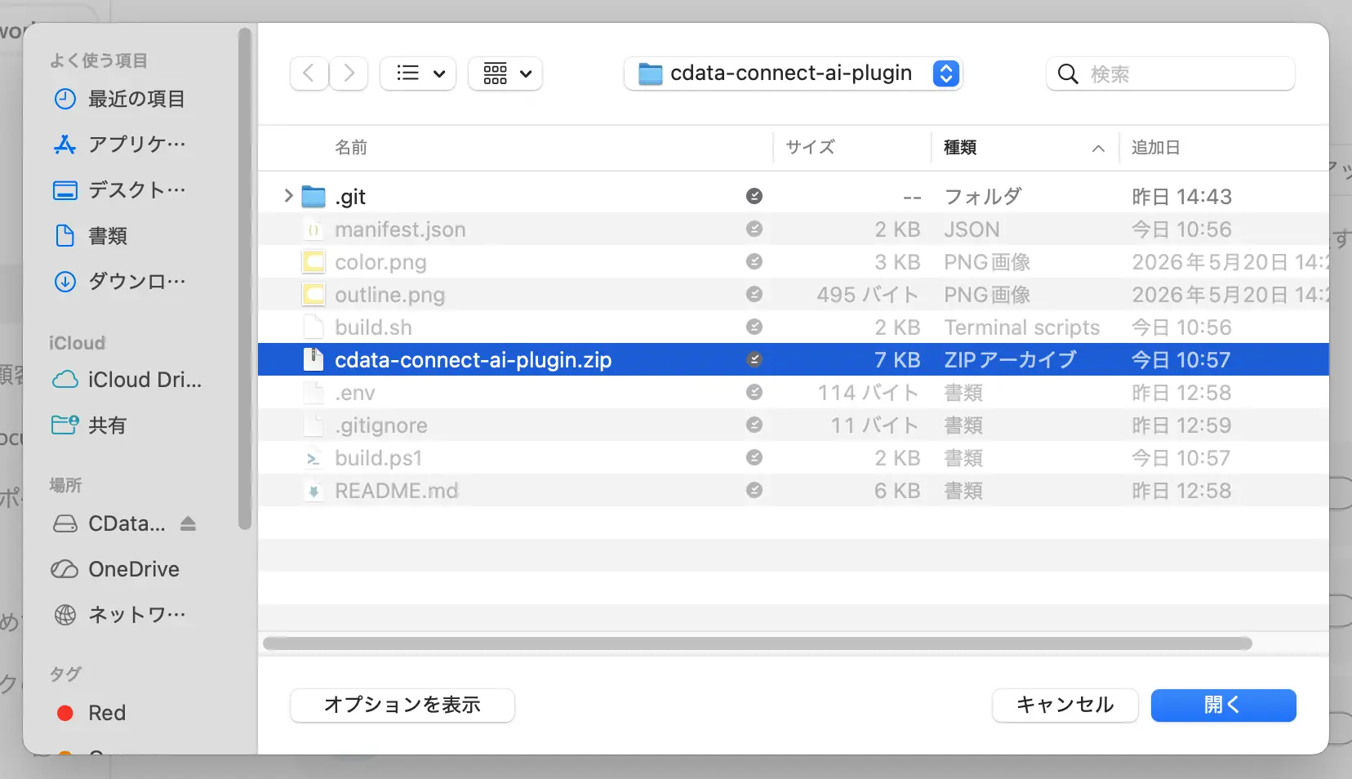Click the outline.png file thumbnail icon
This screenshot has height=779, width=1352.
pos(314,294)
